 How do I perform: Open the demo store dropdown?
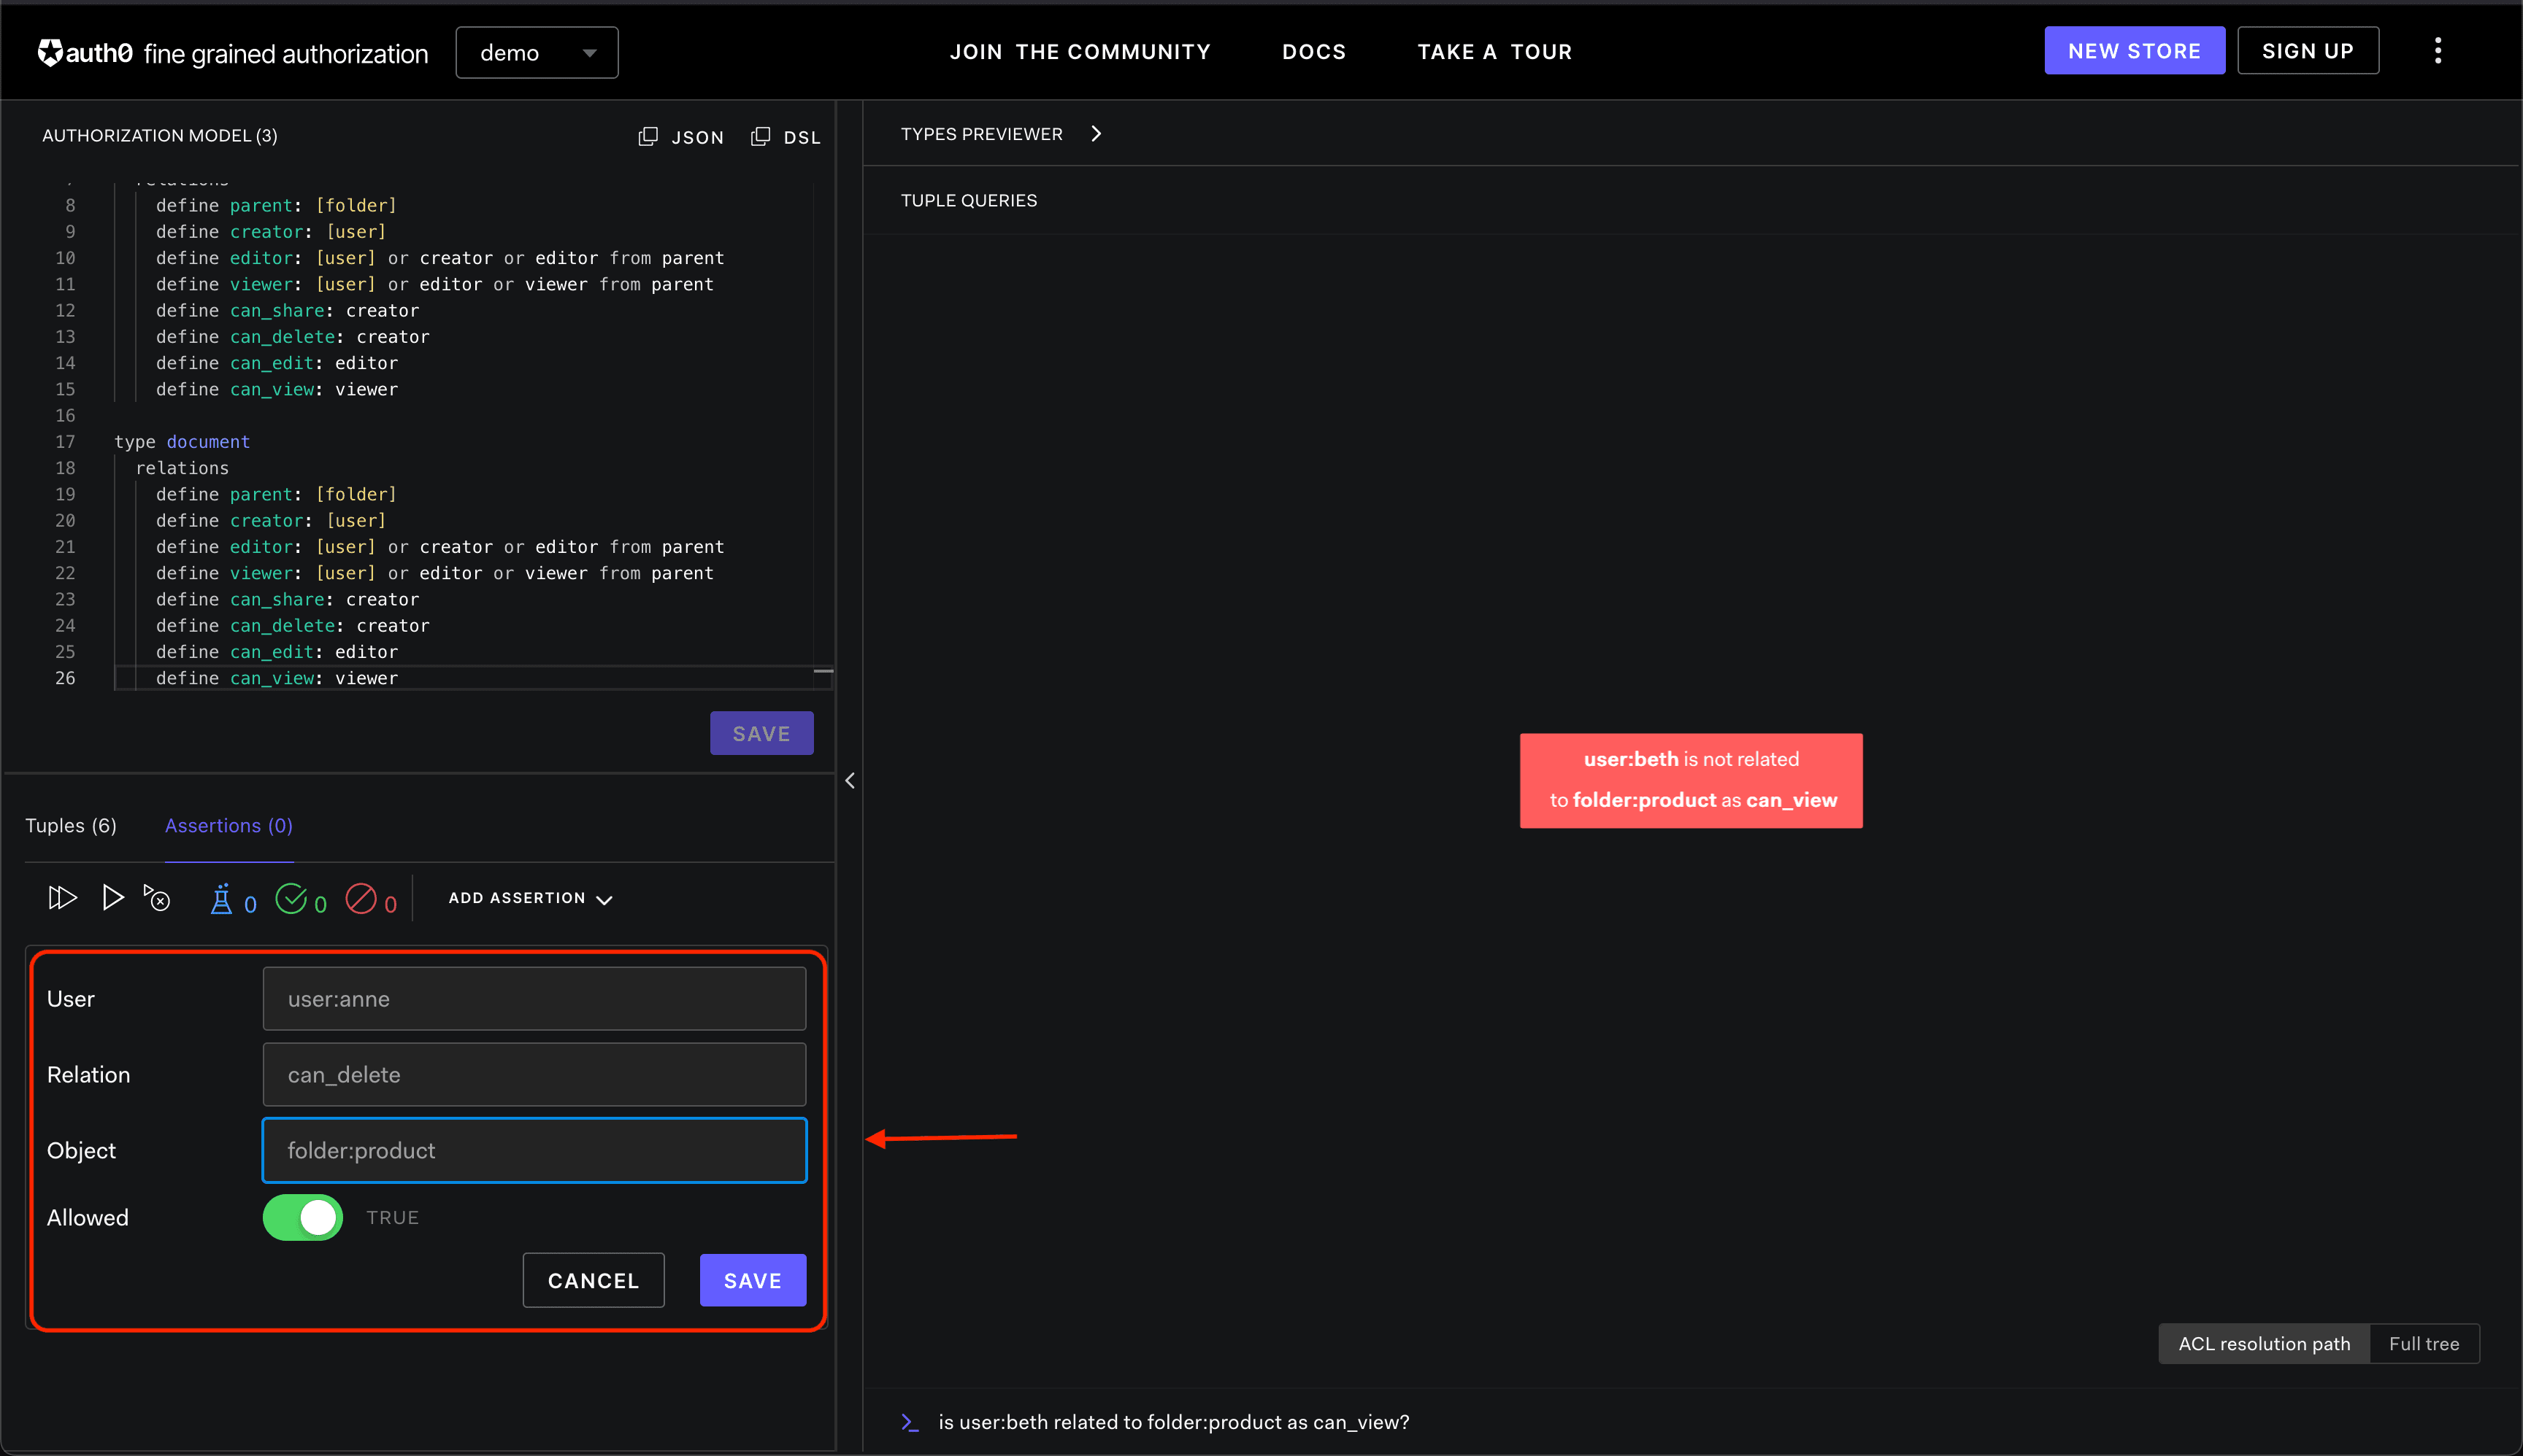tap(537, 53)
